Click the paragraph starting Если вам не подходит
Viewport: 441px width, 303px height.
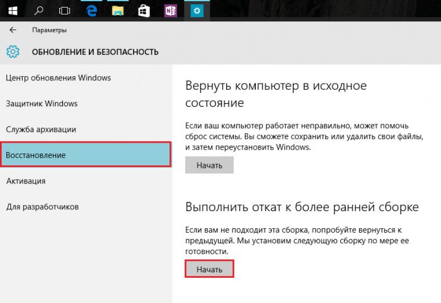click(297, 240)
